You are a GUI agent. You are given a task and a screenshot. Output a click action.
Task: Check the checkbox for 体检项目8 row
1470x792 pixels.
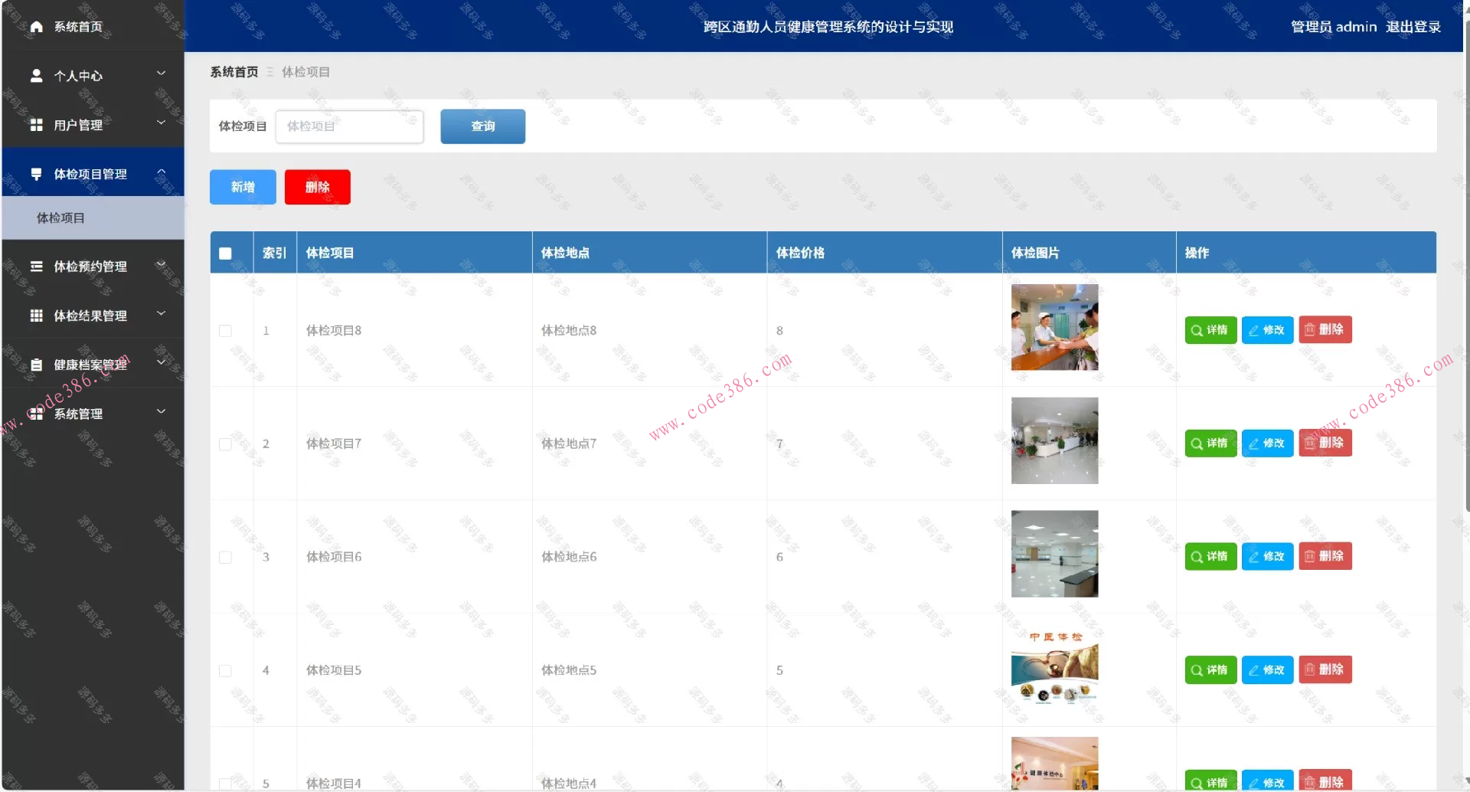coord(226,331)
